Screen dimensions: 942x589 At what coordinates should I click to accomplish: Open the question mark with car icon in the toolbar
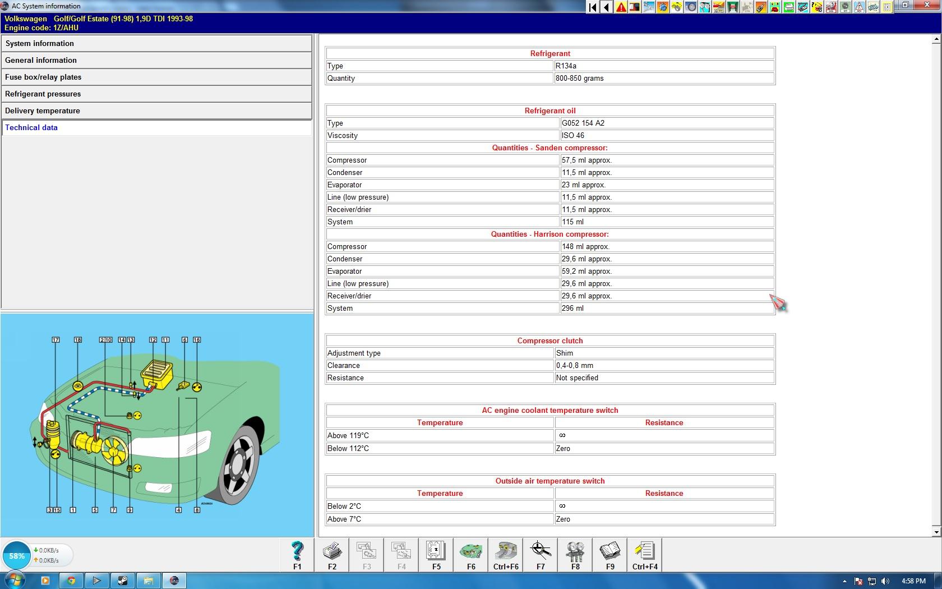[x=816, y=7]
